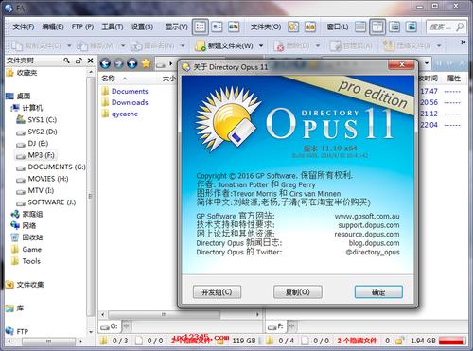The image size is (473, 351).
Task: Switch to the G: folder tab
Action: coord(110,326)
